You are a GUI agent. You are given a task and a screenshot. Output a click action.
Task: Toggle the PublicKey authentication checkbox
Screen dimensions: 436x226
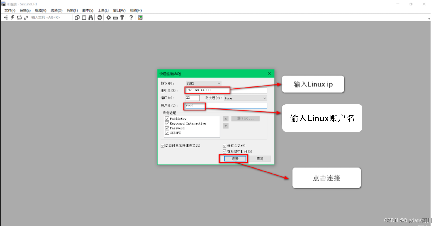click(x=167, y=119)
